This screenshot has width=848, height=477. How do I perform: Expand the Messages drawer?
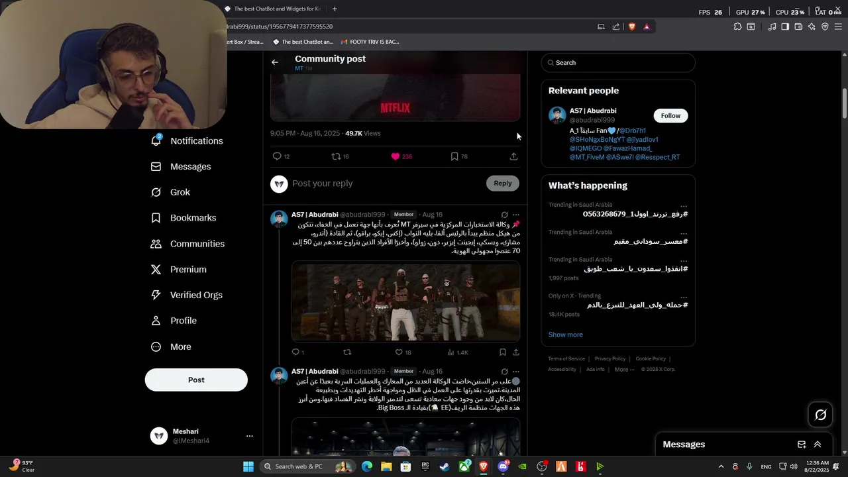(x=818, y=445)
